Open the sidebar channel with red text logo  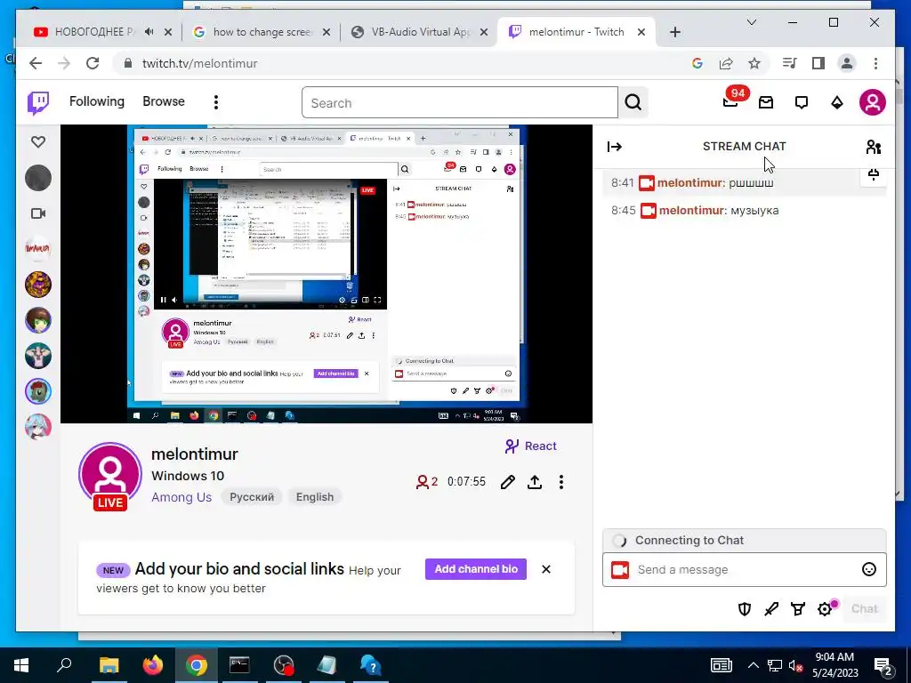(38, 249)
